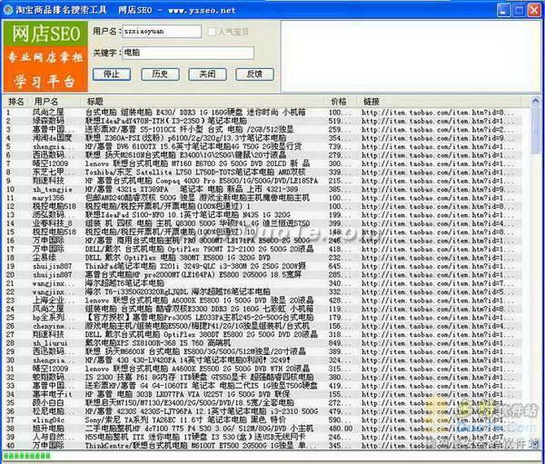
Task: Sort by the 标题 column header
Action: click(x=95, y=102)
